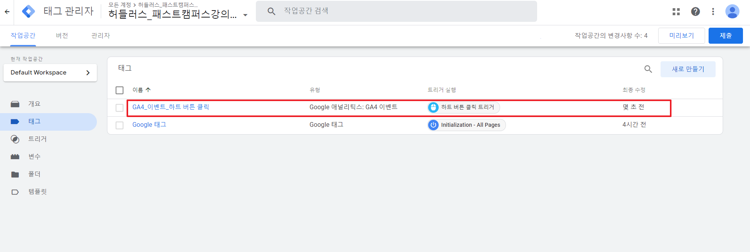Open the GA4_이벤트_하트 버튼 클릭 tag link
The image size is (750, 252).
[171, 107]
